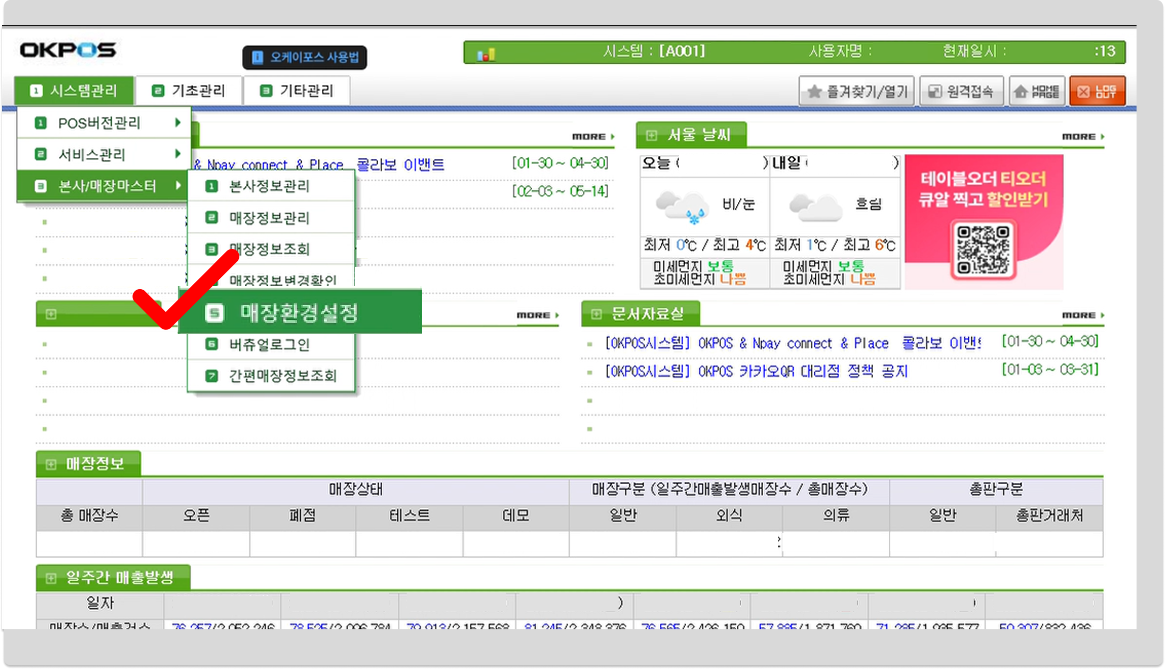The image size is (1165, 669).
Task: Click the plus icon next to 문서자료실
Action: 596,314
